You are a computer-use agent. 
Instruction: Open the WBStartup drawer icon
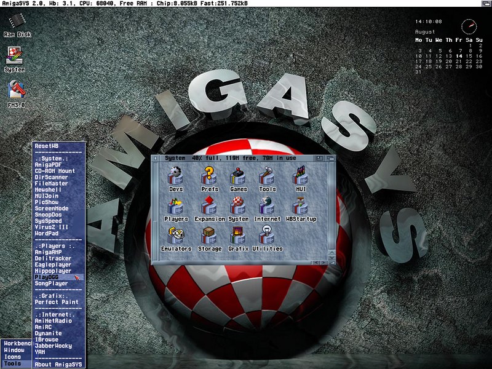[300, 206]
